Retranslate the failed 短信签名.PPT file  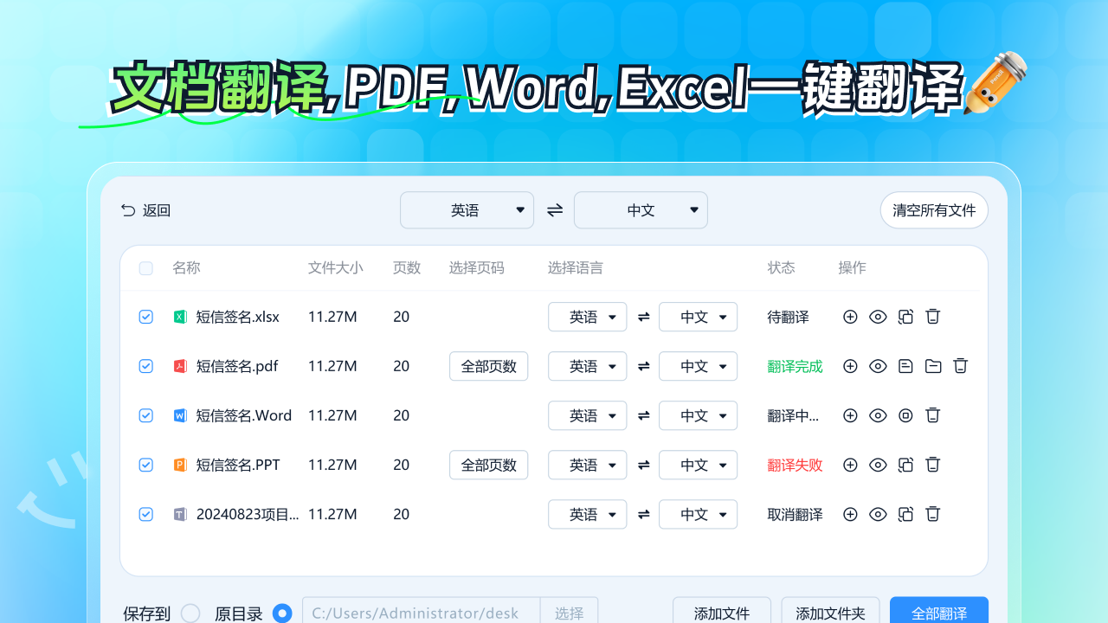click(x=905, y=465)
